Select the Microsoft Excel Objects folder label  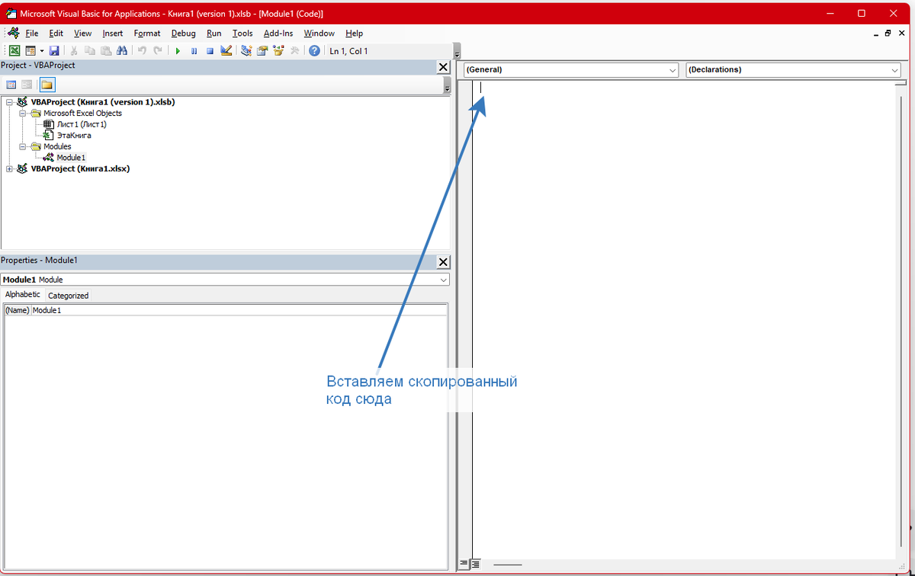tap(82, 114)
